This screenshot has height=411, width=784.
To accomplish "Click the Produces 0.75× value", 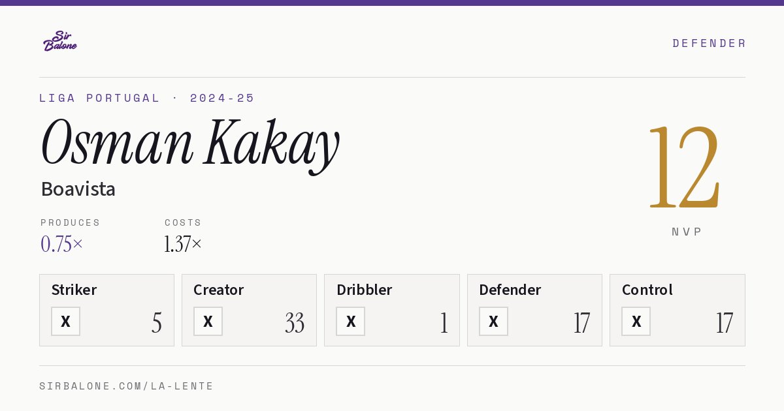I will coord(61,244).
